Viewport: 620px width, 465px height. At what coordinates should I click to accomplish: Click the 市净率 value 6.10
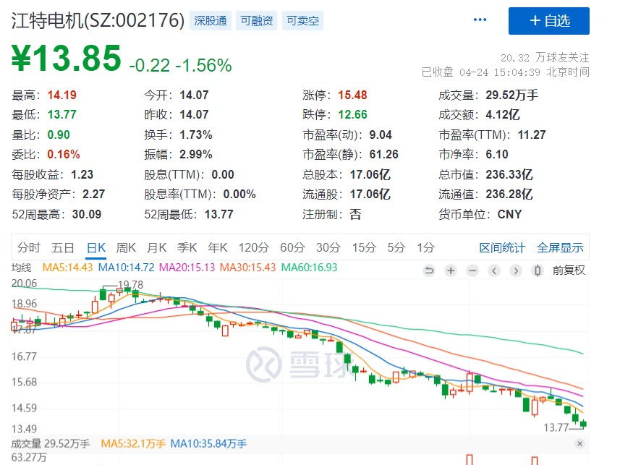[x=496, y=154]
